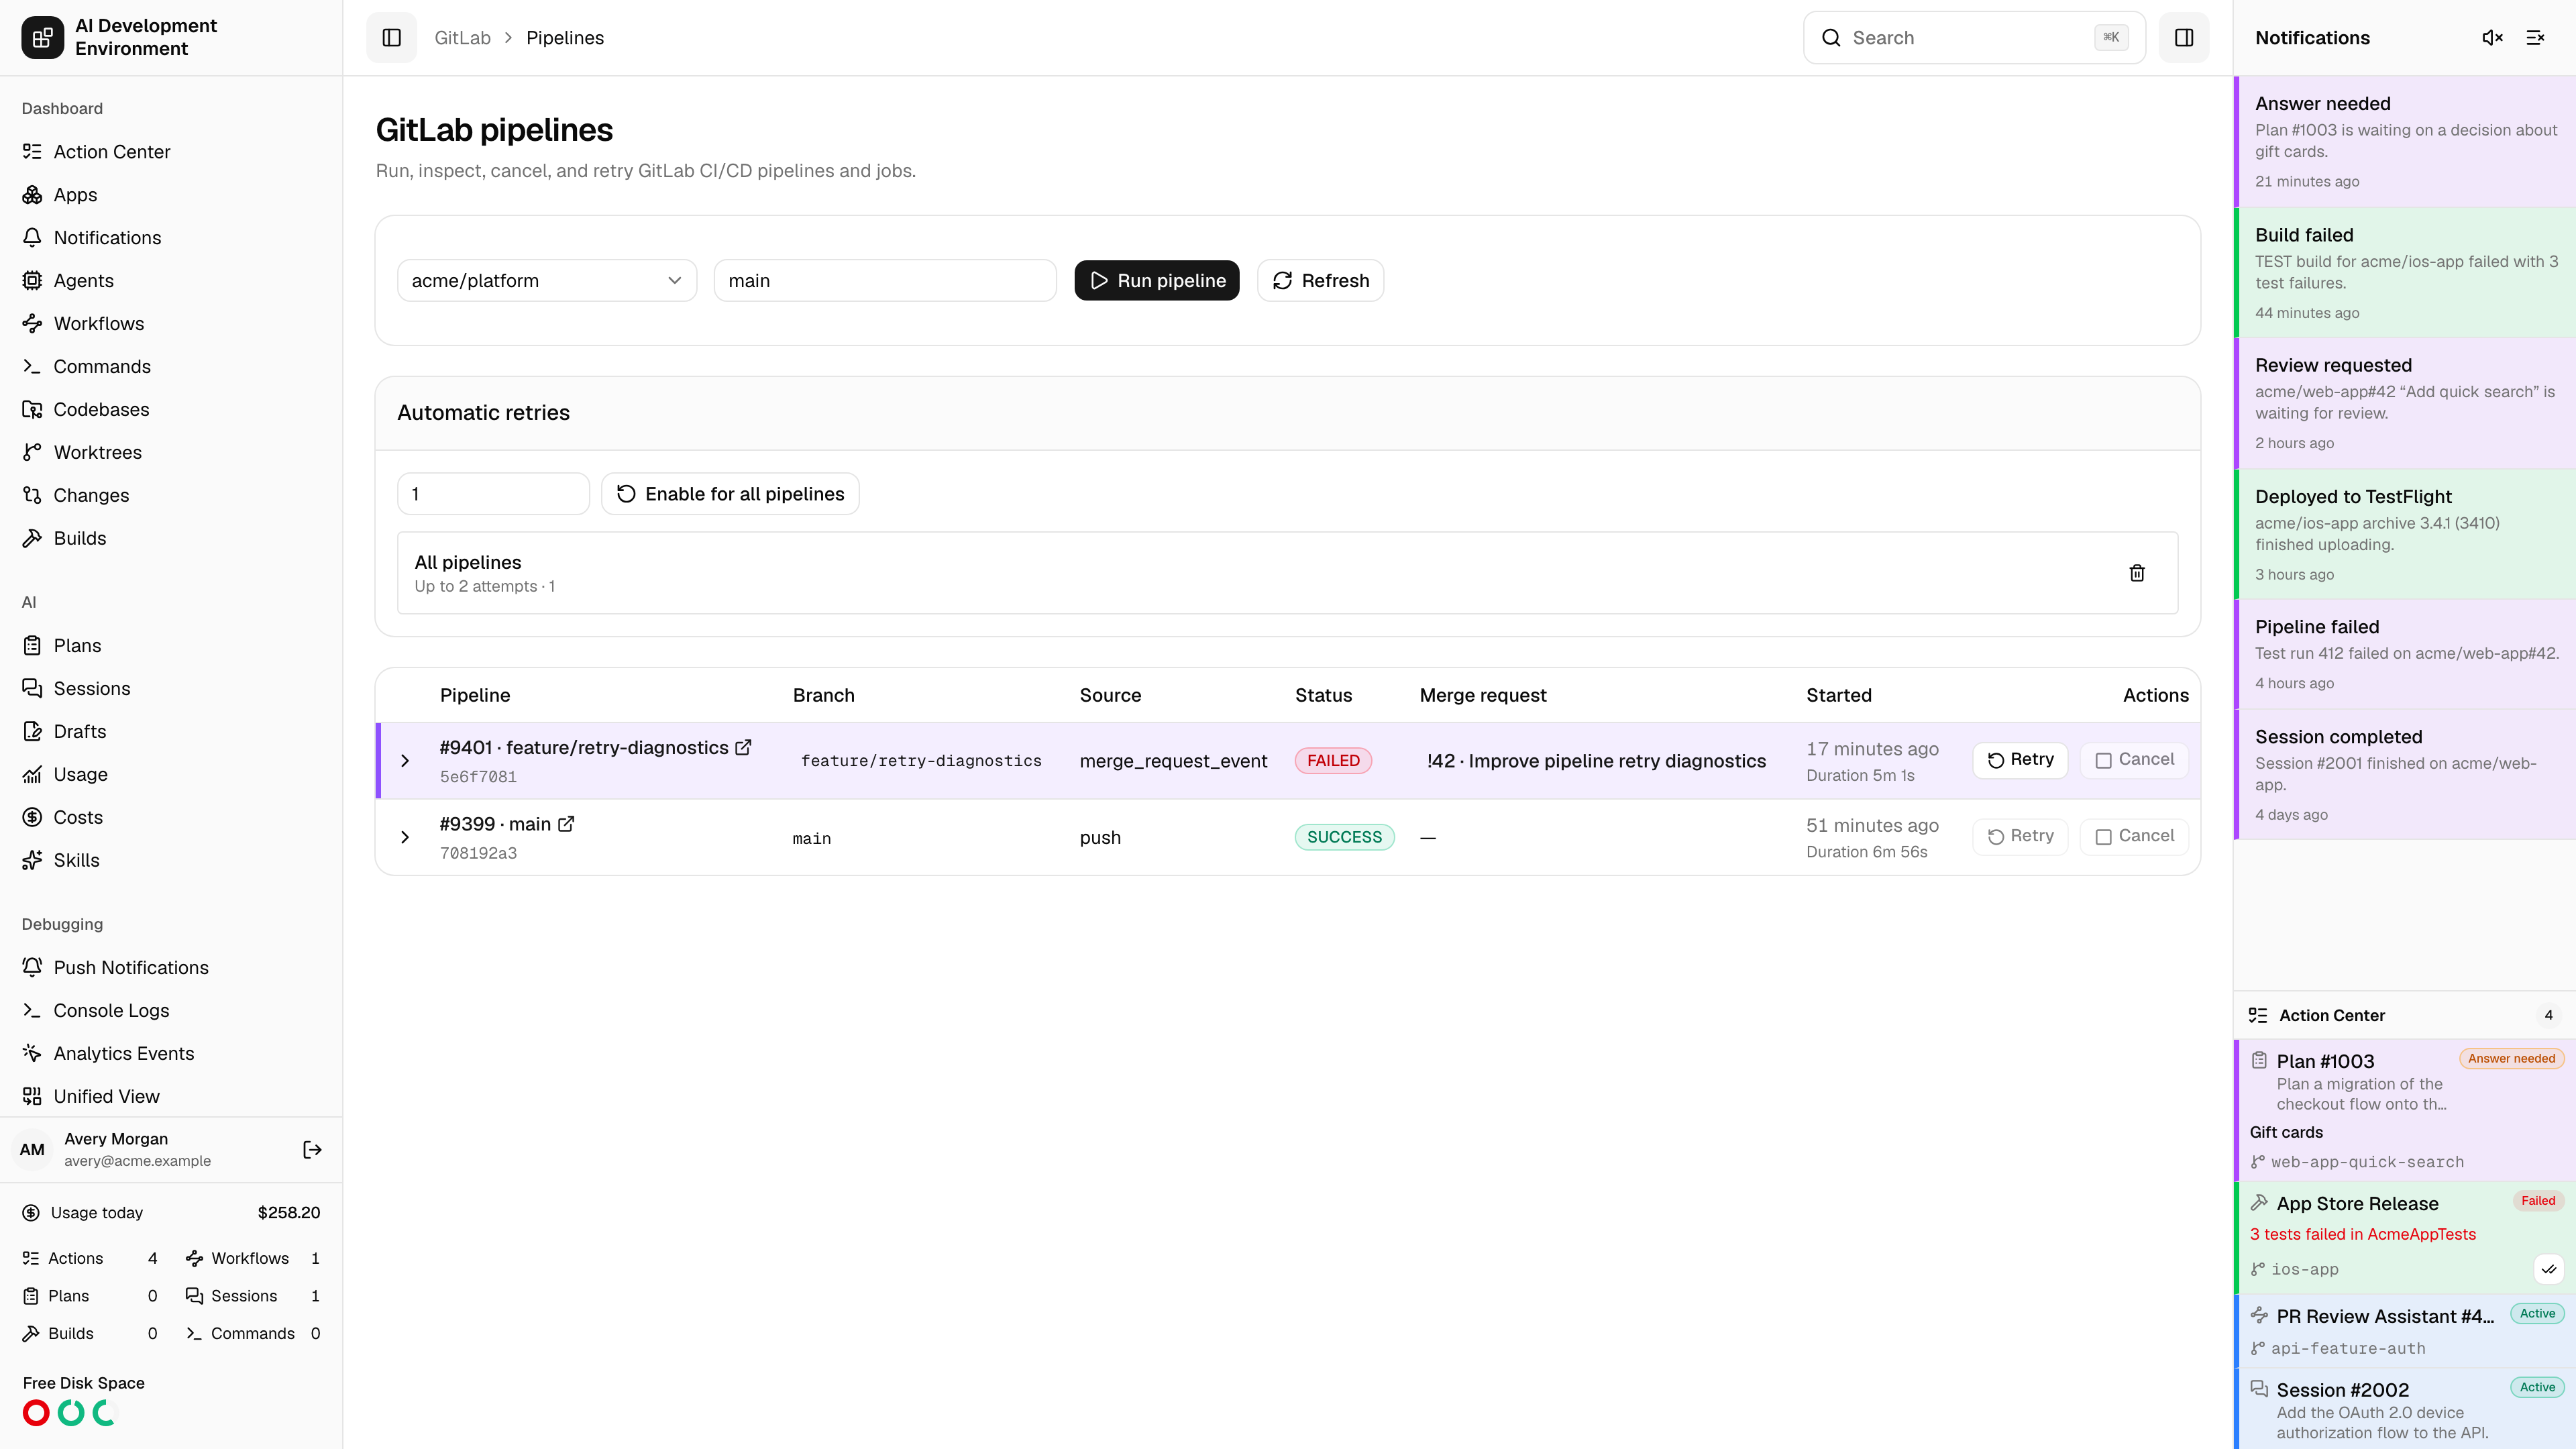Viewport: 2576px width, 1449px height.
Task: Open Commands in the sidebar
Action: pyautogui.click(x=171, y=367)
